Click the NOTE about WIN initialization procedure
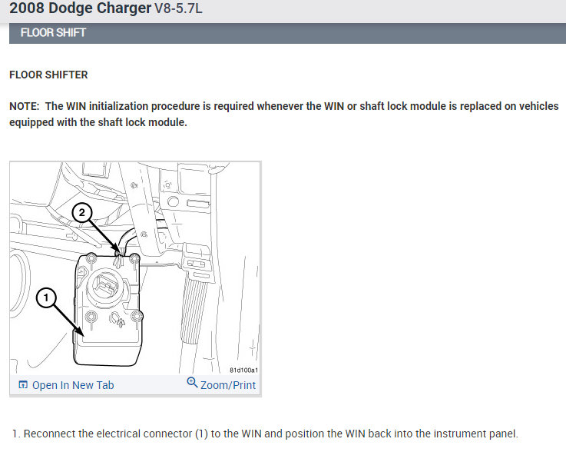 pos(283,115)
